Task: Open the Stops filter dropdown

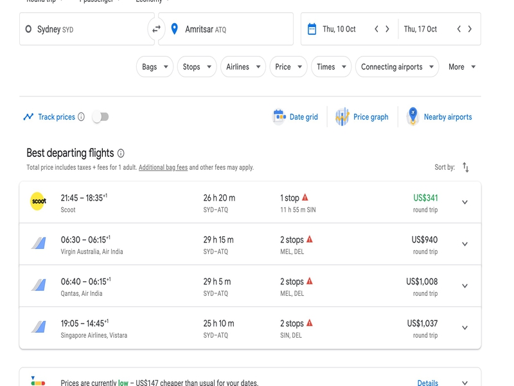Action: point(197,67)
